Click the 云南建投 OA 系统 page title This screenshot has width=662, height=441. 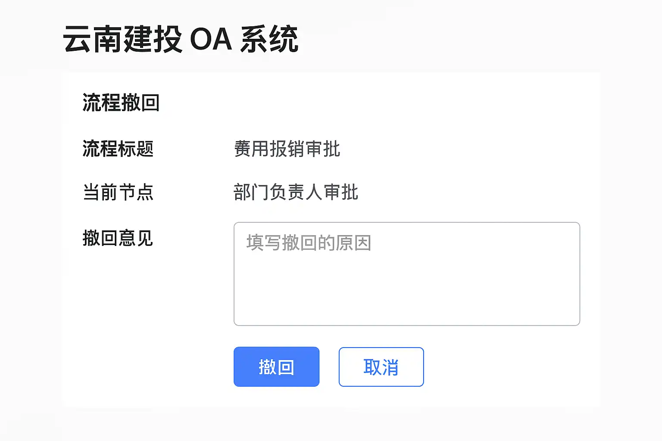click(181, 39)
